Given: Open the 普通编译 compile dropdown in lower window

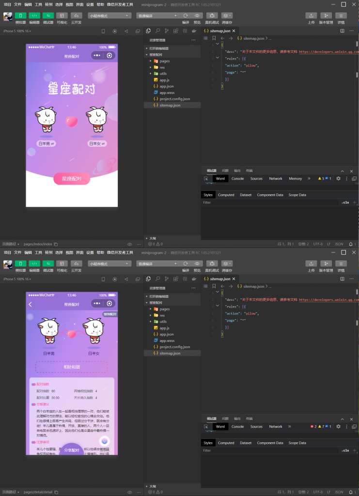Looking at the screenshot, I should pyautogui.click(x=157, y=263).
